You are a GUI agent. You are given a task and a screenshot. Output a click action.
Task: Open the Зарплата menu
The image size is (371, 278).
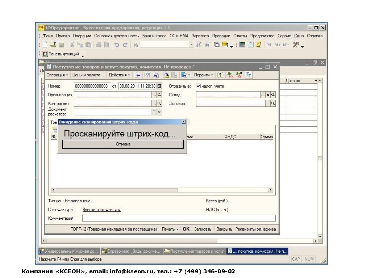[x=200, y=36]
